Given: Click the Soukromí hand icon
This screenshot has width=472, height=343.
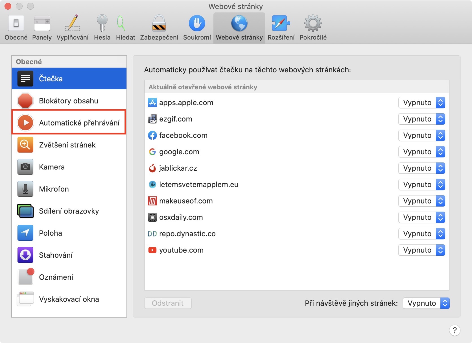Looking at the screenshot, I should (197, 24).
